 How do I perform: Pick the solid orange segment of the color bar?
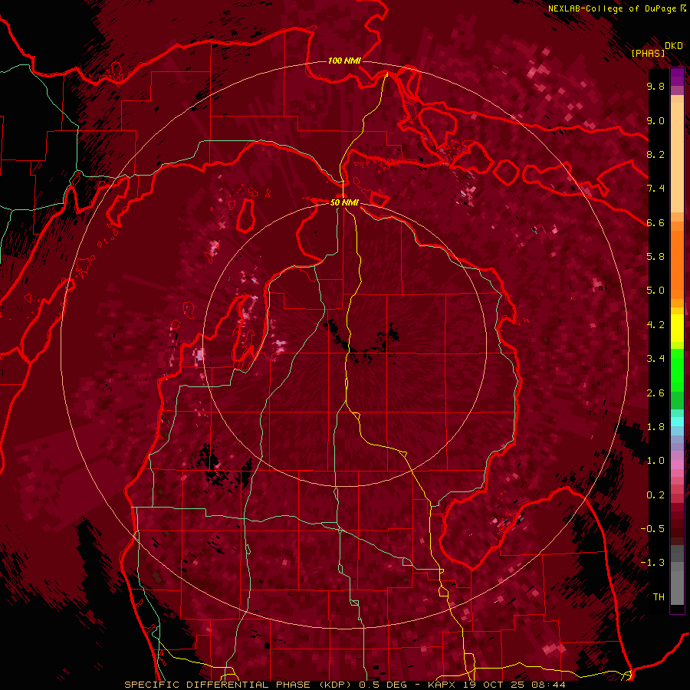pos(677,264)
